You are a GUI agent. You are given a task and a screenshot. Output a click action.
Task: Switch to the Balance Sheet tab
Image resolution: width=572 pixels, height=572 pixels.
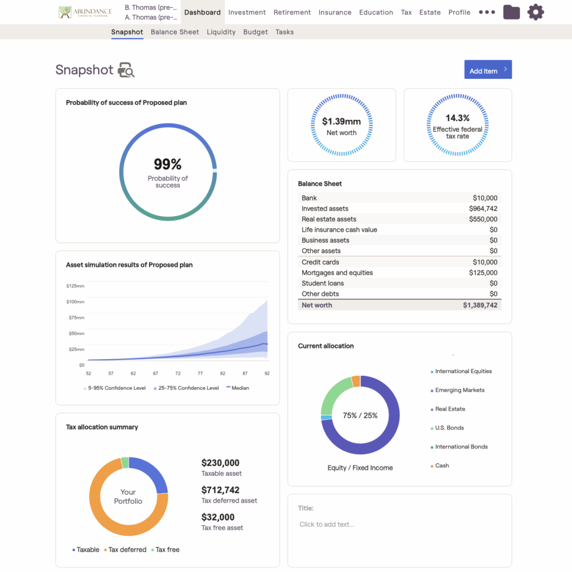click(175, 32)
